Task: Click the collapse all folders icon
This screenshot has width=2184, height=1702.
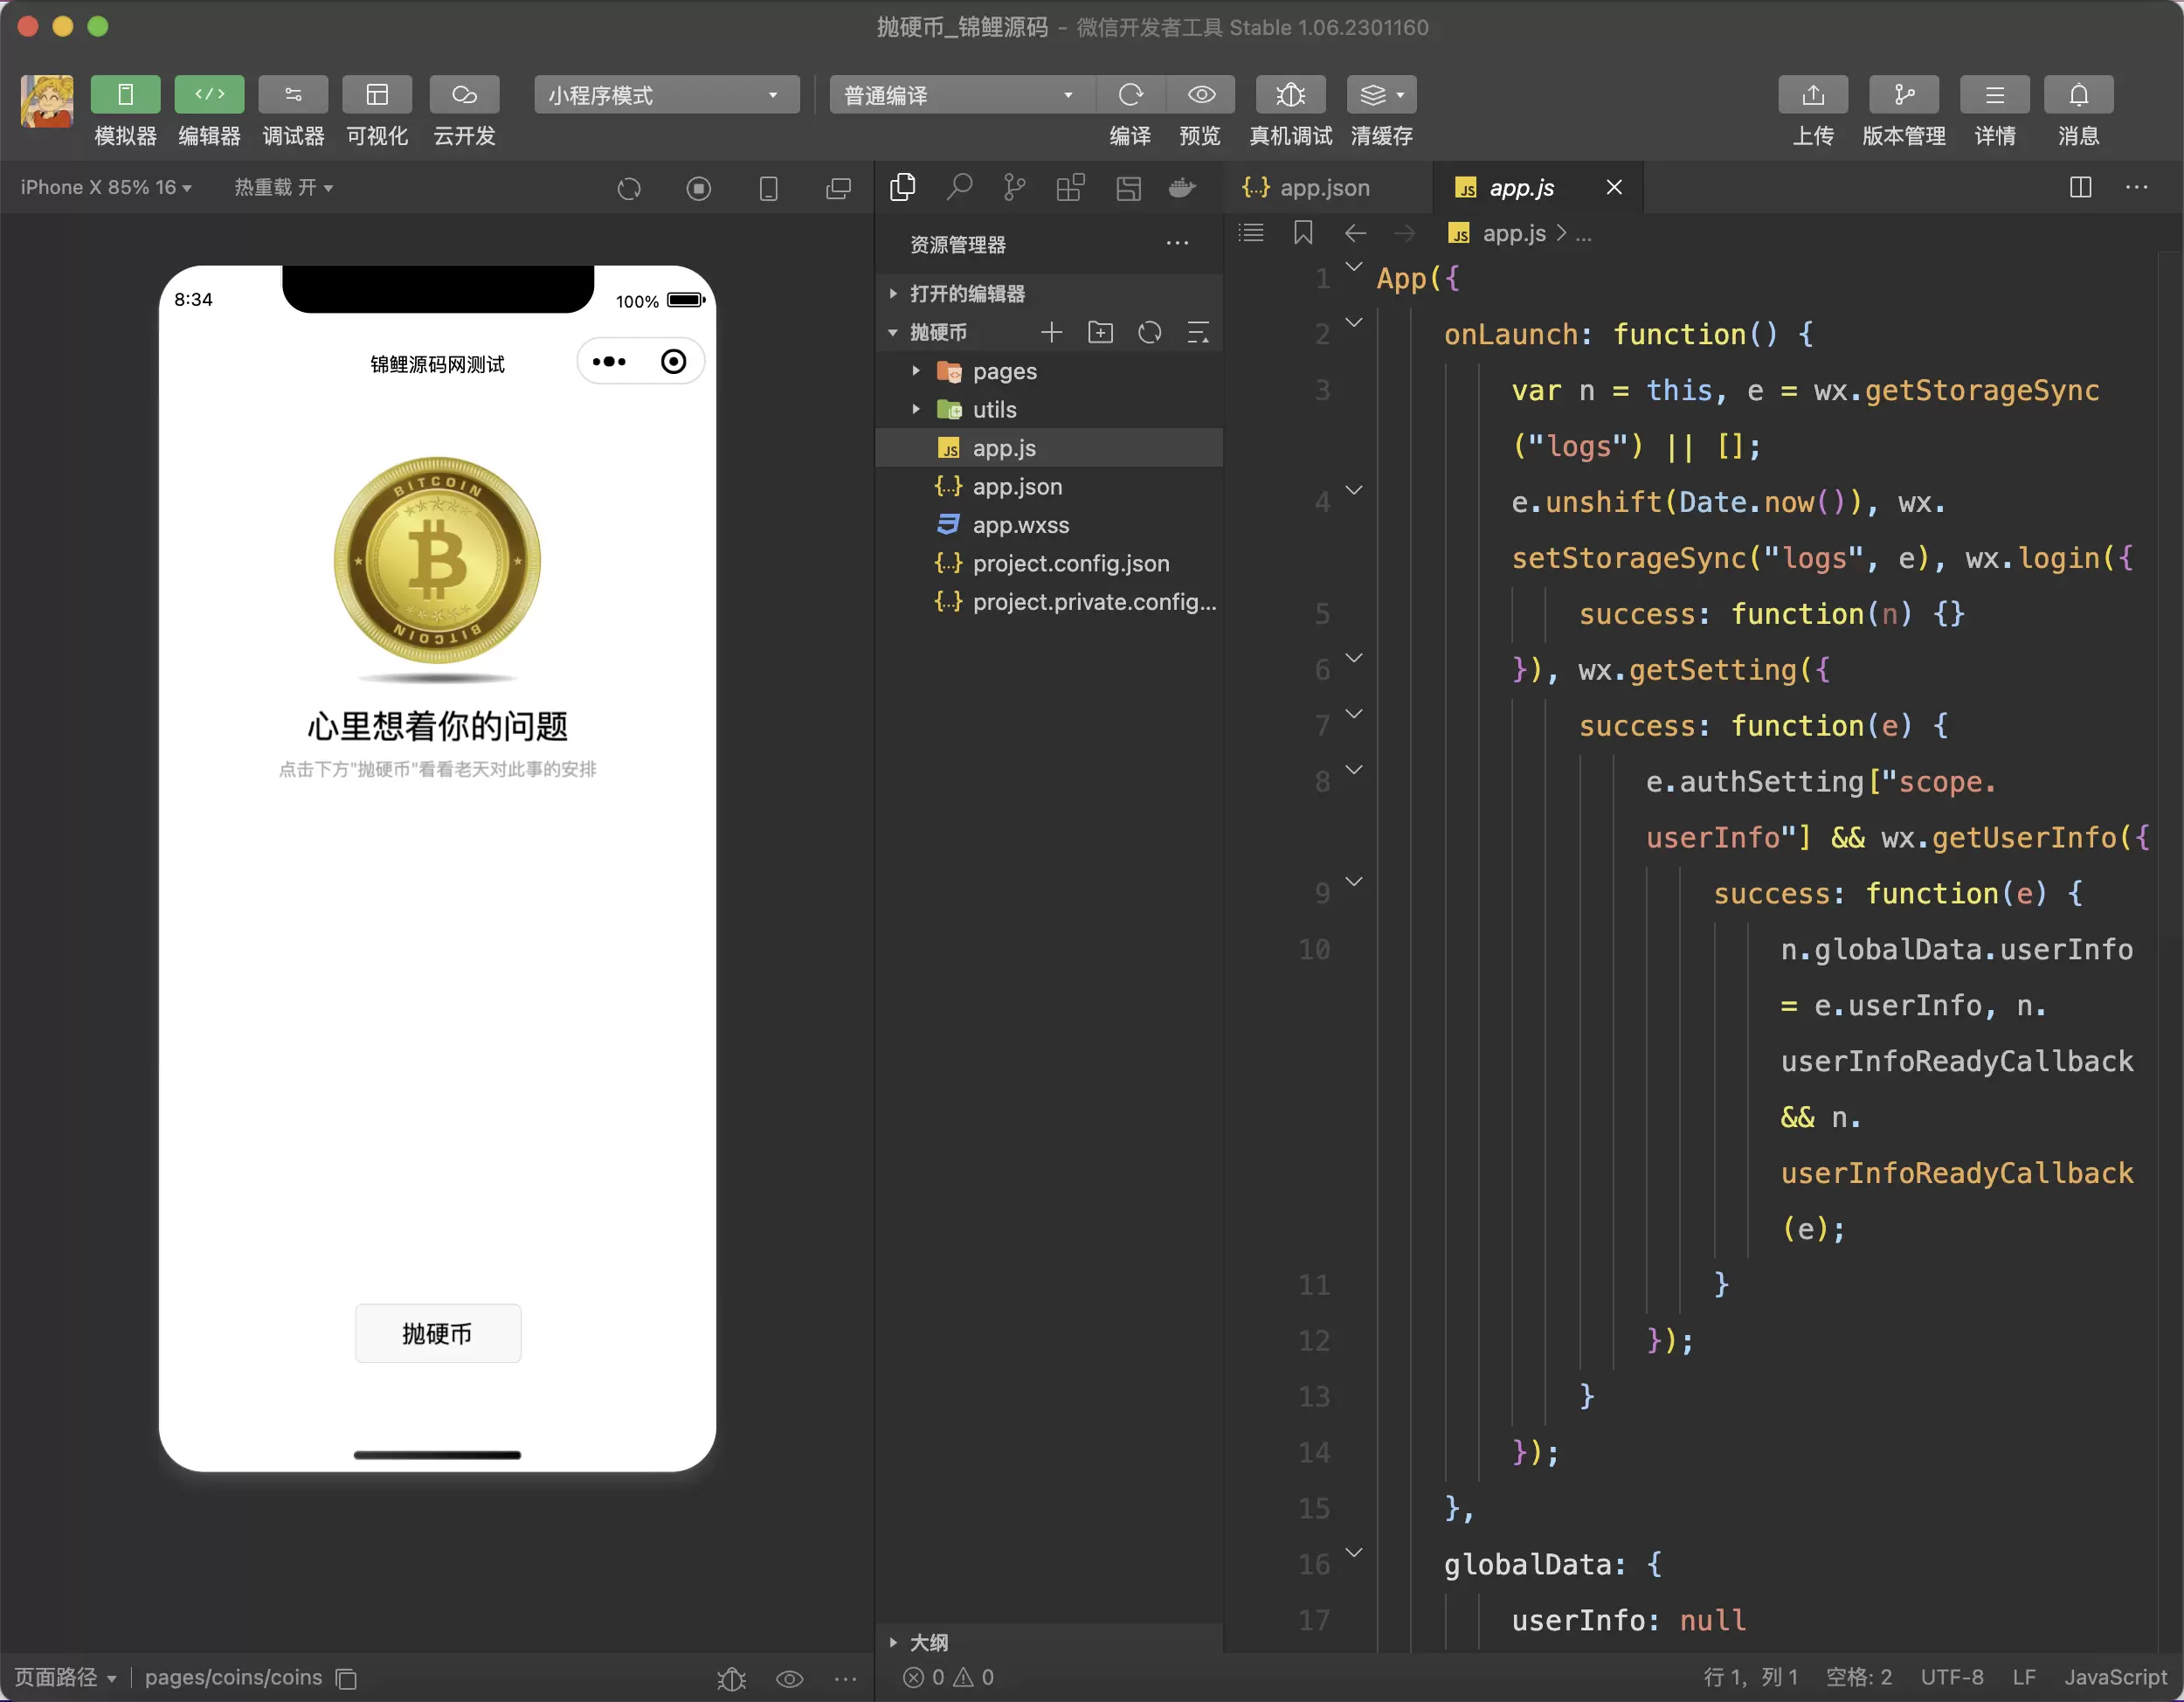Action: point(1198,332)
